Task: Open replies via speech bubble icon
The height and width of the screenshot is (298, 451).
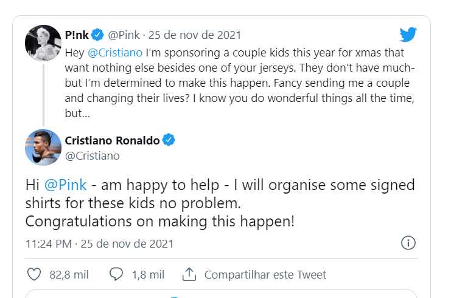Action: point(116,274)
